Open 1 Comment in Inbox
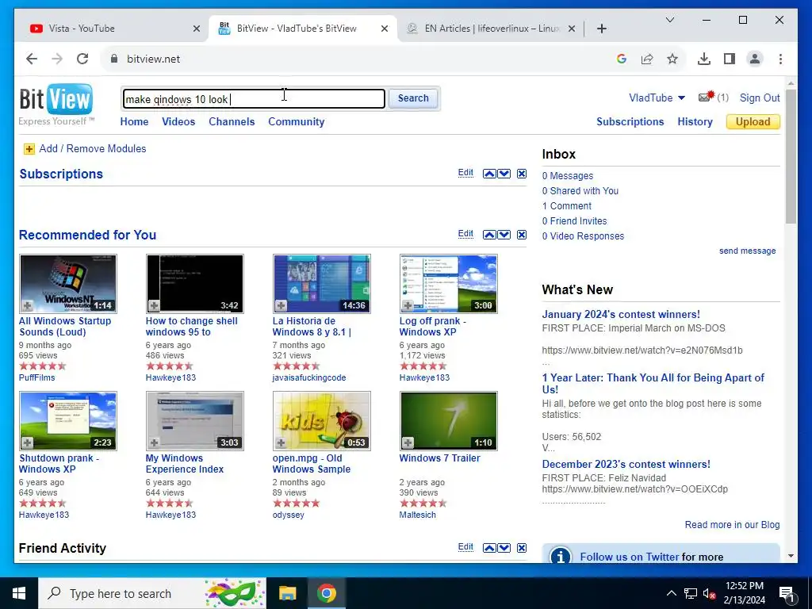Image resolution: width=812 pixels, height=609 pixels. pyautogui.click(x=566, y=206)
